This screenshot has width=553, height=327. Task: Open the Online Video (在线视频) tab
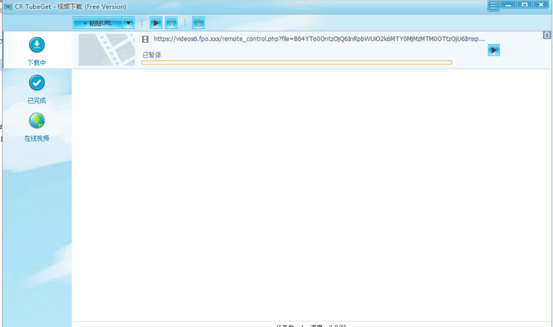tap(37, 127)
